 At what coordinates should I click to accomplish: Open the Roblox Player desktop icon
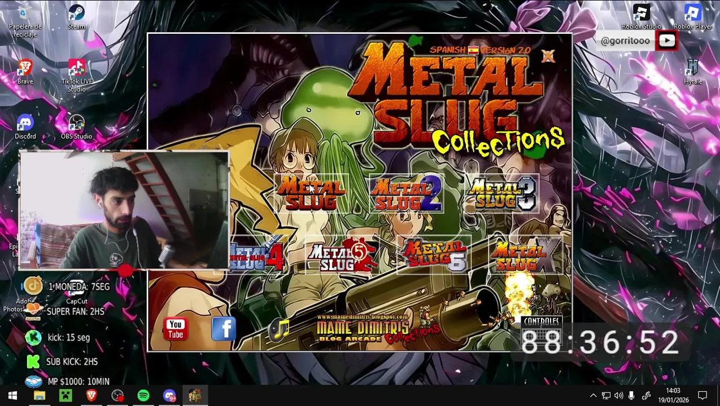coord(693,17)
